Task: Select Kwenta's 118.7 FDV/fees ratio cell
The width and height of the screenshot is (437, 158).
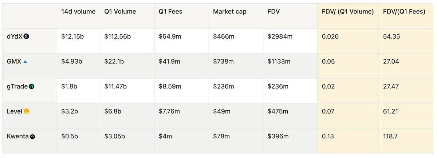Action: (391, 137)
